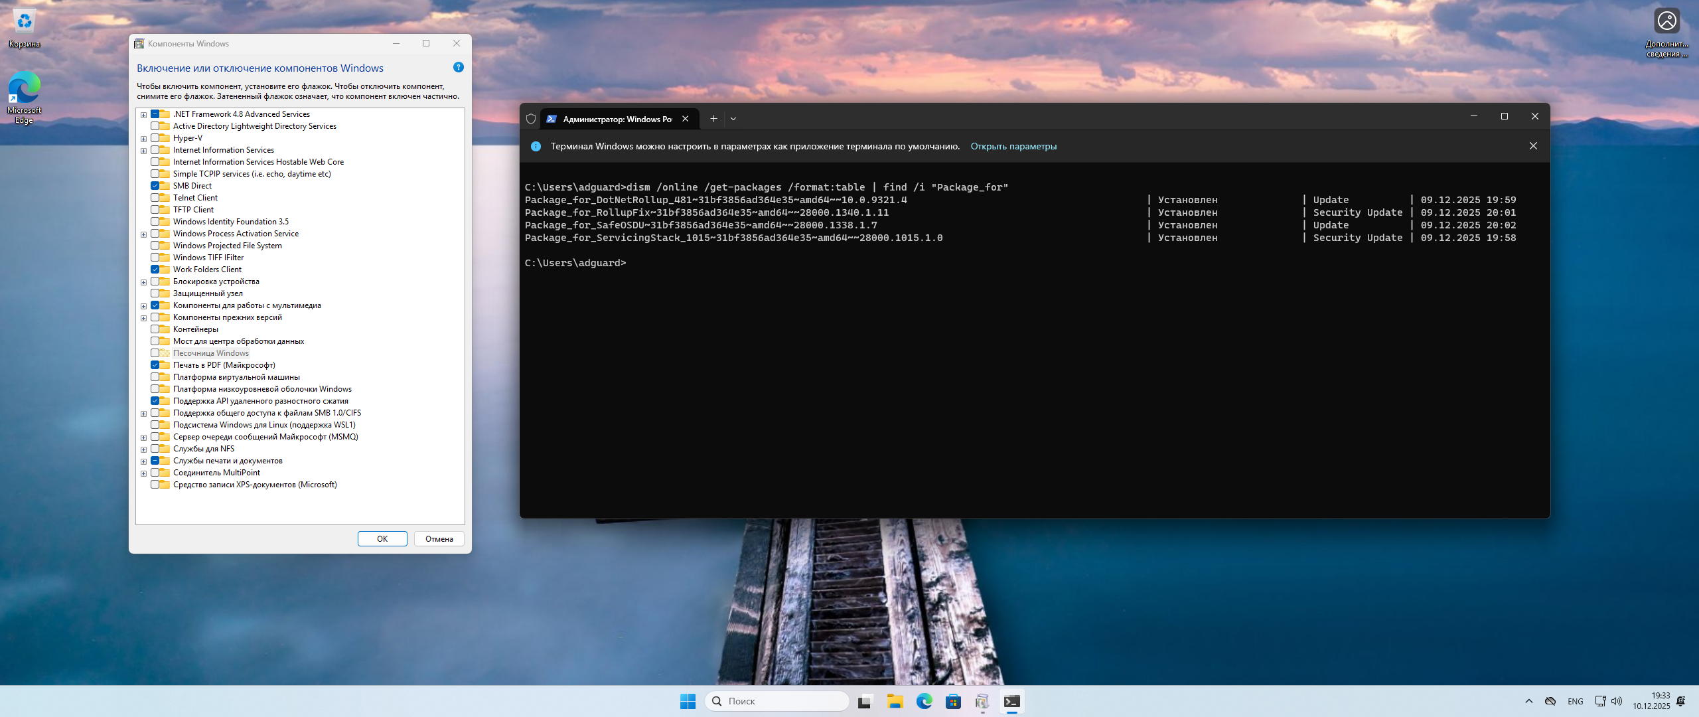Click the taskbar search box Поиск
1699x717 pixels.
pos(776,701)
